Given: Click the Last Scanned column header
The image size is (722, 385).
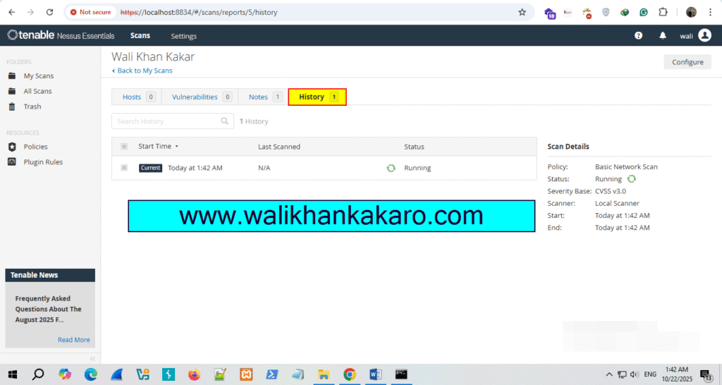Looking at the screenshot, I should (279, 147).
